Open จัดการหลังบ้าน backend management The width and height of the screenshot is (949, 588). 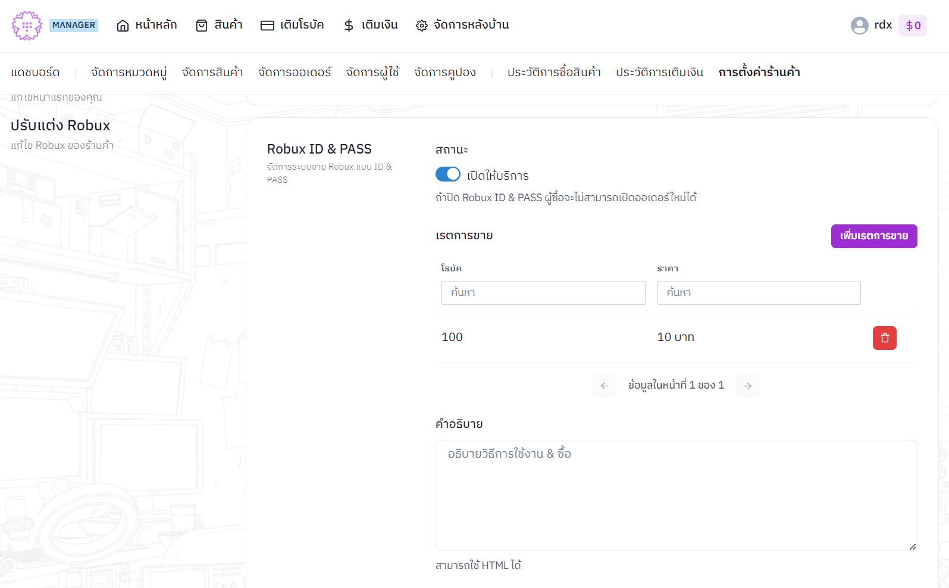[x=462, y=25]
